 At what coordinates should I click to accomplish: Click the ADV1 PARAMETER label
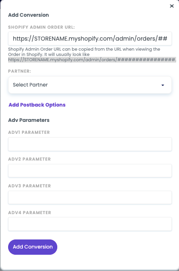(29, 132)
